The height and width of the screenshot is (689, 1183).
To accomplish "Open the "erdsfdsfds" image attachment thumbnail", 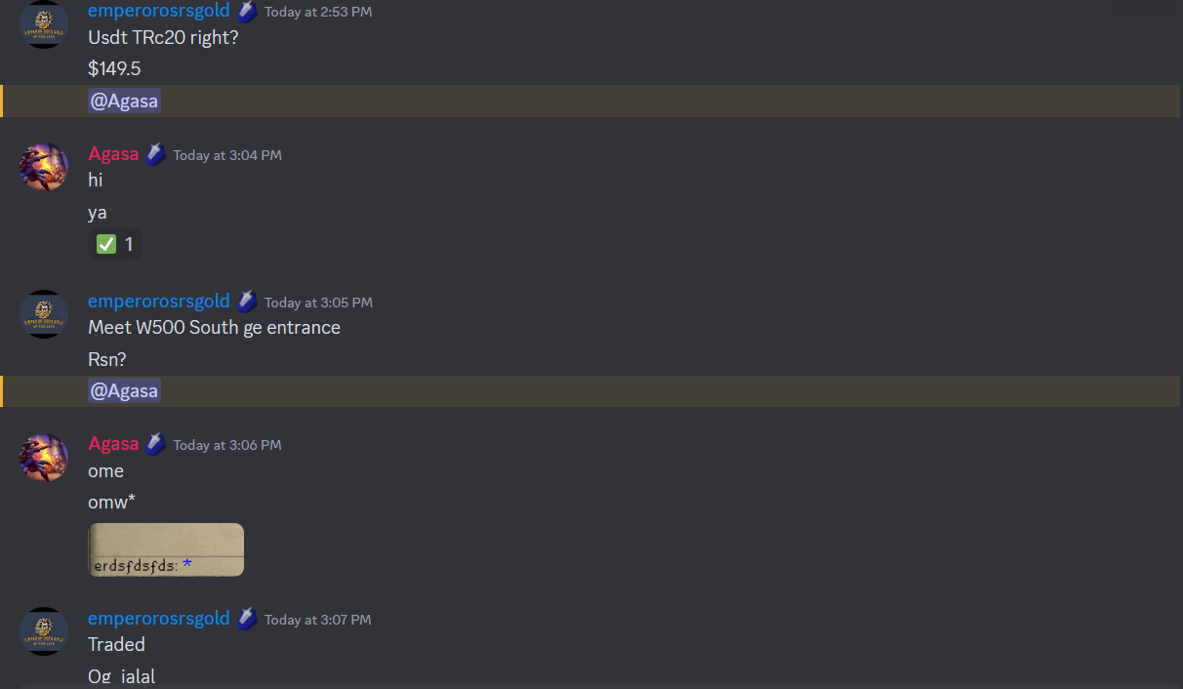I will point(166,549).
